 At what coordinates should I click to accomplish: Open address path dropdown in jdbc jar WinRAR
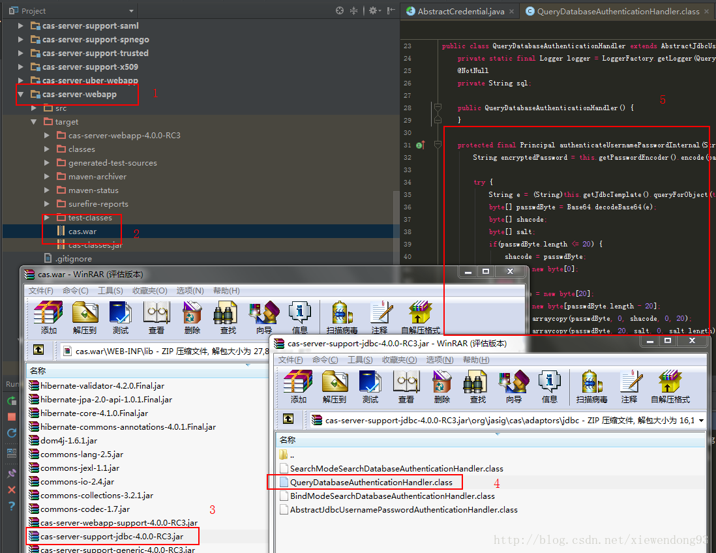click(x=701, y=420)
